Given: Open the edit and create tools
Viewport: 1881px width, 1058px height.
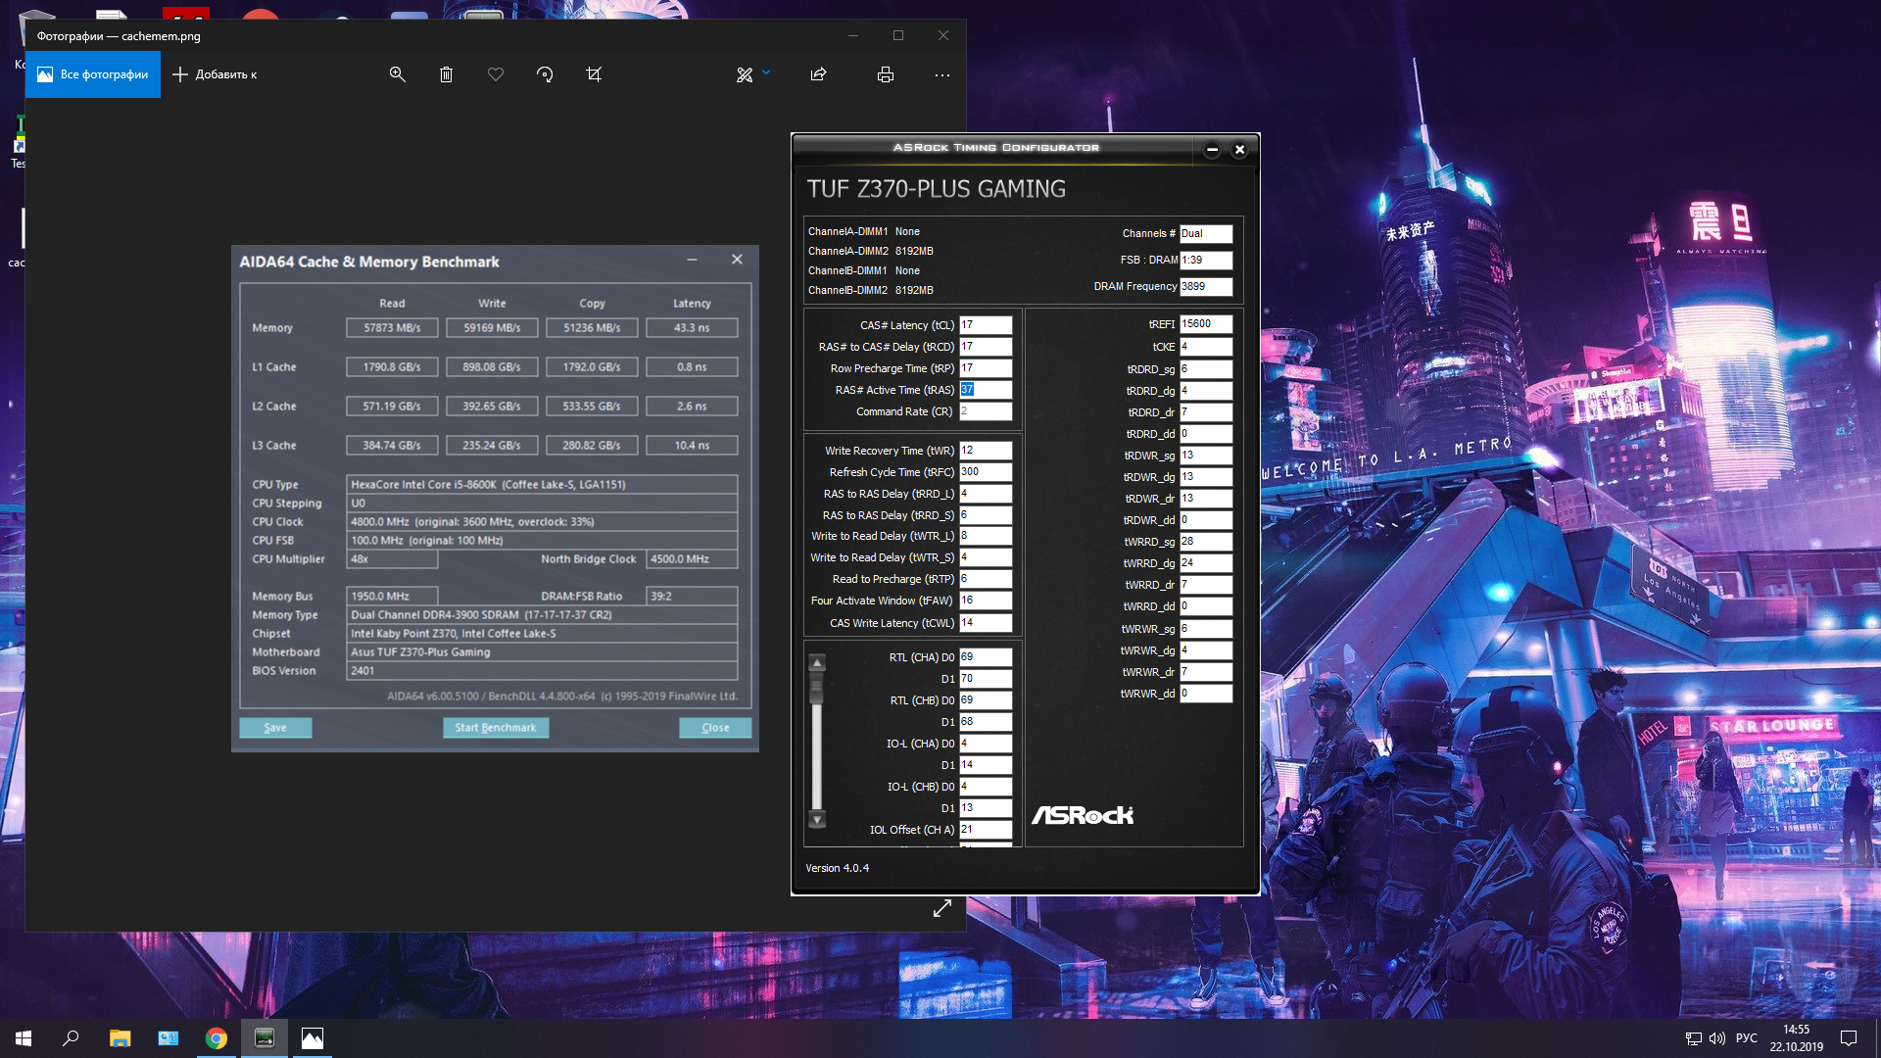Looking at the screenshot, I should coord(745,74).
